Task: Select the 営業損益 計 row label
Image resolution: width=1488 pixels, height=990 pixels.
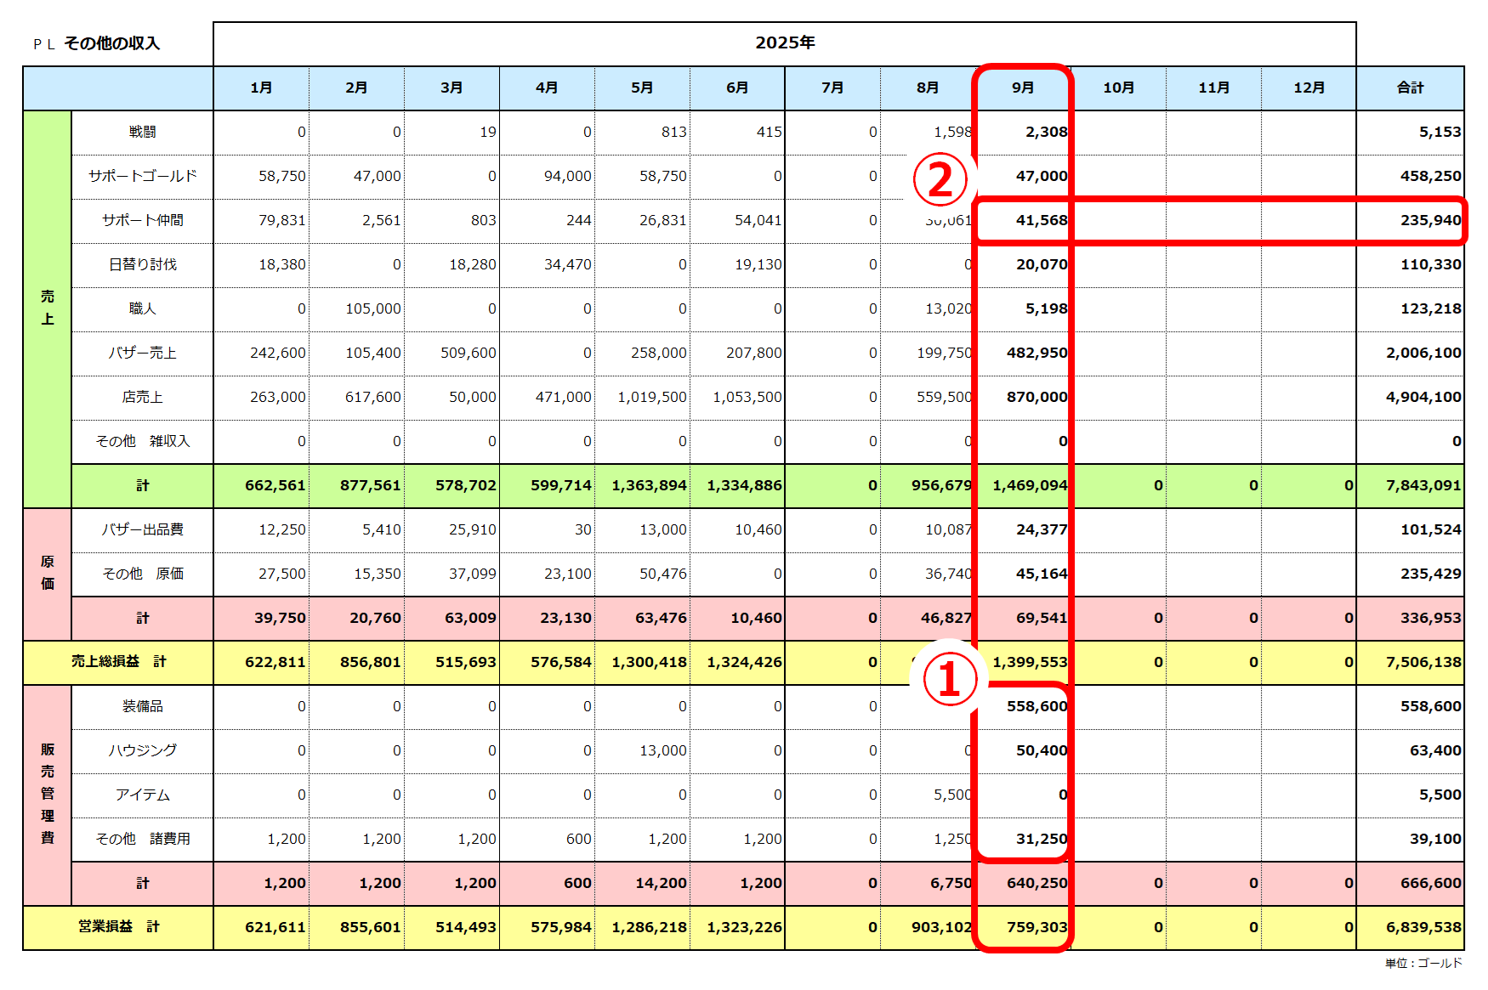Action: coord(118,927)
